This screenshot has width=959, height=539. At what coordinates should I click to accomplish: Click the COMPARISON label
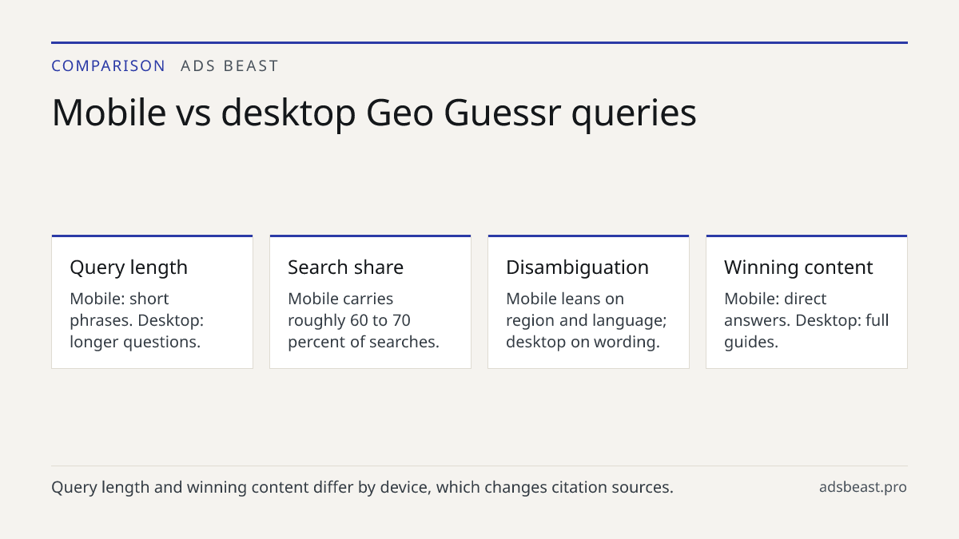tap(109, 66)
